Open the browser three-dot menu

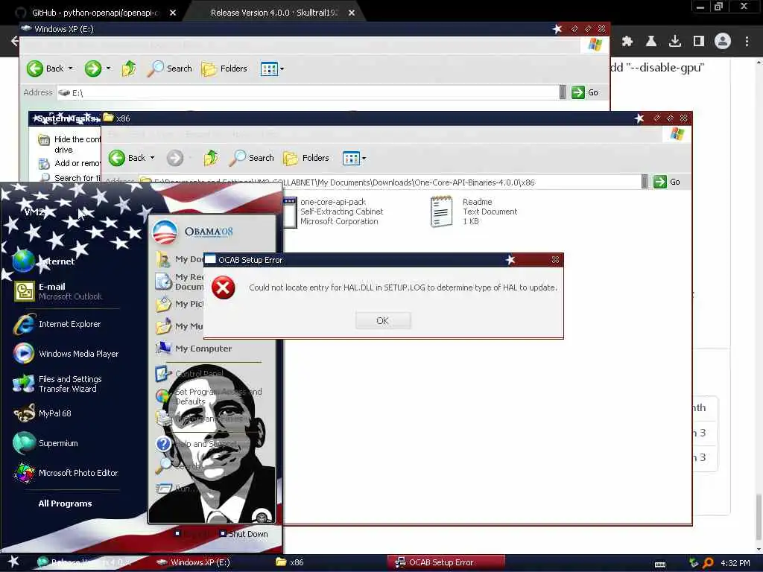click(x=747, y=42)
